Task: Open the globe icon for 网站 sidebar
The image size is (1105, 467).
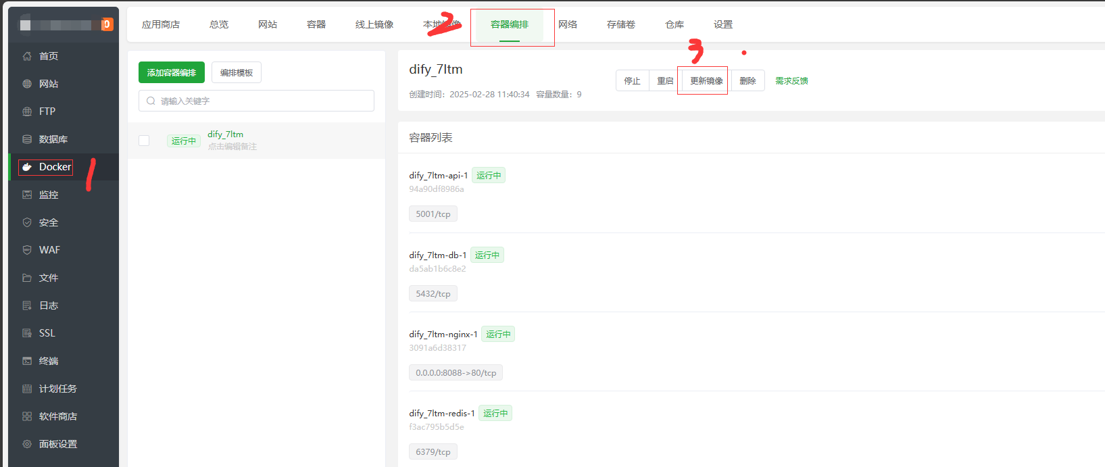Action: click(x=27, y=84)
